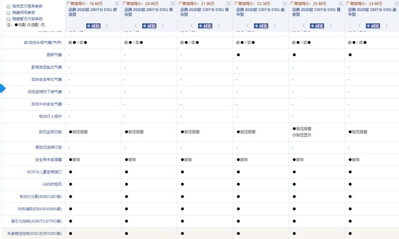This screenshot has width=399, height=239.
Task: Add 280TSI DSG 舒适型 to 对比
Action: (93, 26)
